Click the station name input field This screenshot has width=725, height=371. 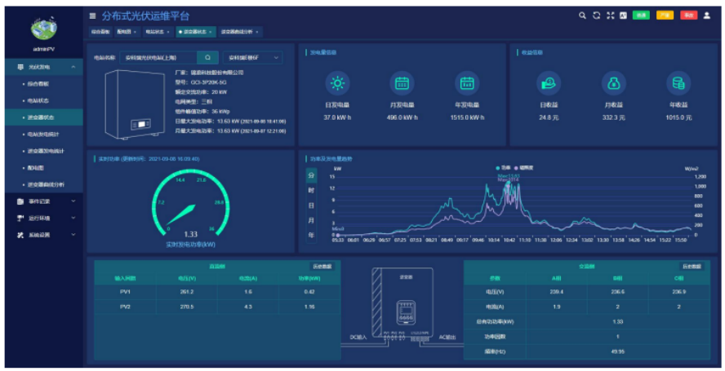click(x=157, y=58)
